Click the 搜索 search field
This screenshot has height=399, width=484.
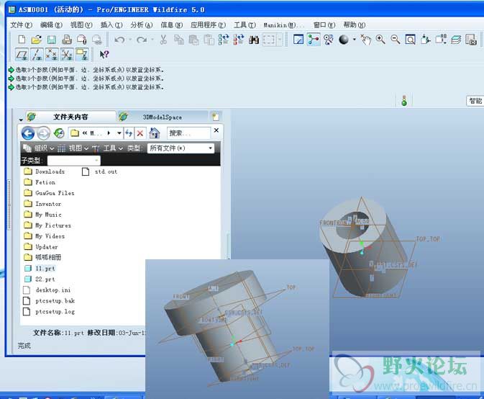tap(188, 133)
